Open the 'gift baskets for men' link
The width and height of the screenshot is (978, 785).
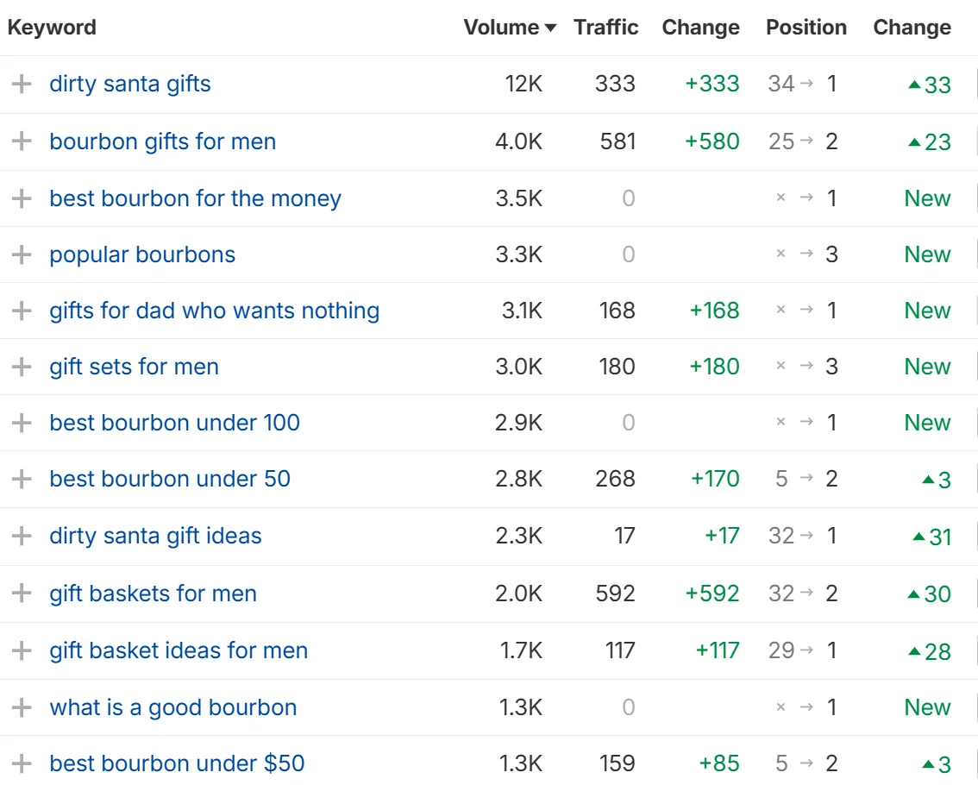(x=153, y=593)
